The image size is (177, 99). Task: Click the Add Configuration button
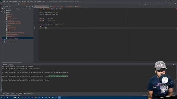coord(145,4)
